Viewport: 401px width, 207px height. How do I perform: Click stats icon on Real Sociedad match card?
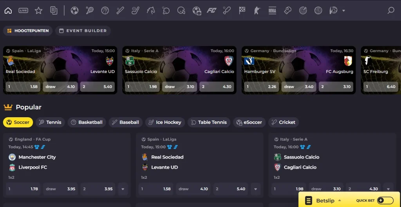pyautogui.click(x=176, y=147)
